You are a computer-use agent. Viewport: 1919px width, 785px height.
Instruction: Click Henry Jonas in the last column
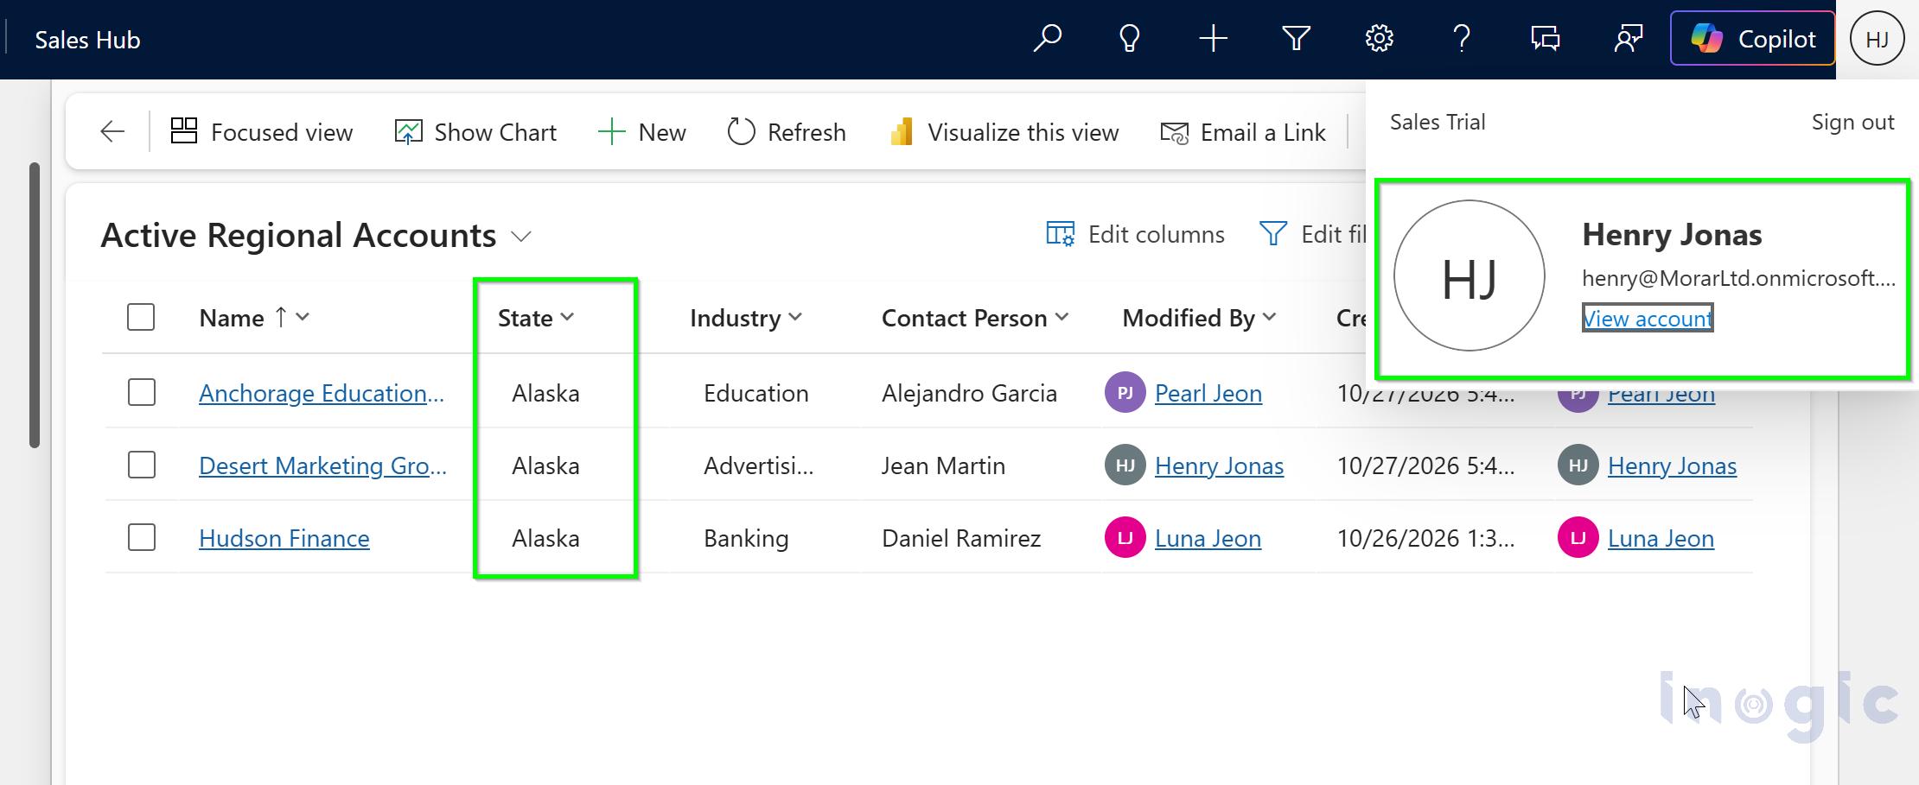click(x=1672, y=465)
